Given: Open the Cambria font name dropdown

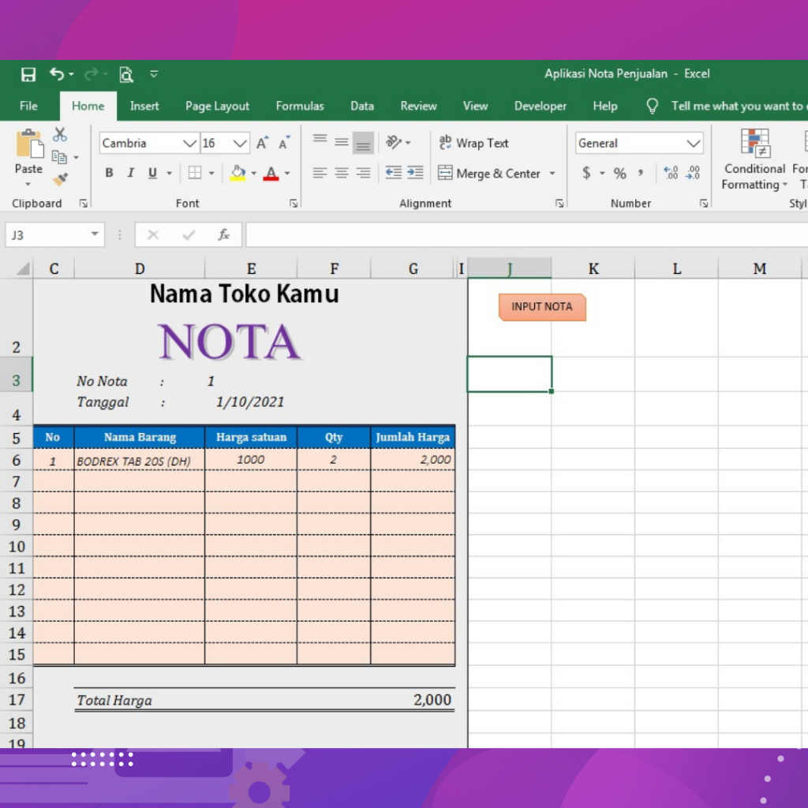Looking at the screenshot, I should tap(189, 144).
